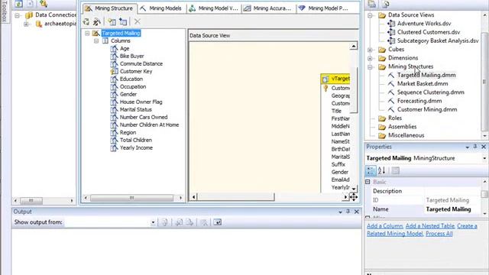
Task: Click the Sequence Clustering.dmm icon
Action: pyautogui.click(x=391, y=92)
